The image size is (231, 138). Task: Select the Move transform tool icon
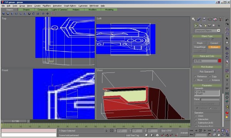[x=227, y=53]
